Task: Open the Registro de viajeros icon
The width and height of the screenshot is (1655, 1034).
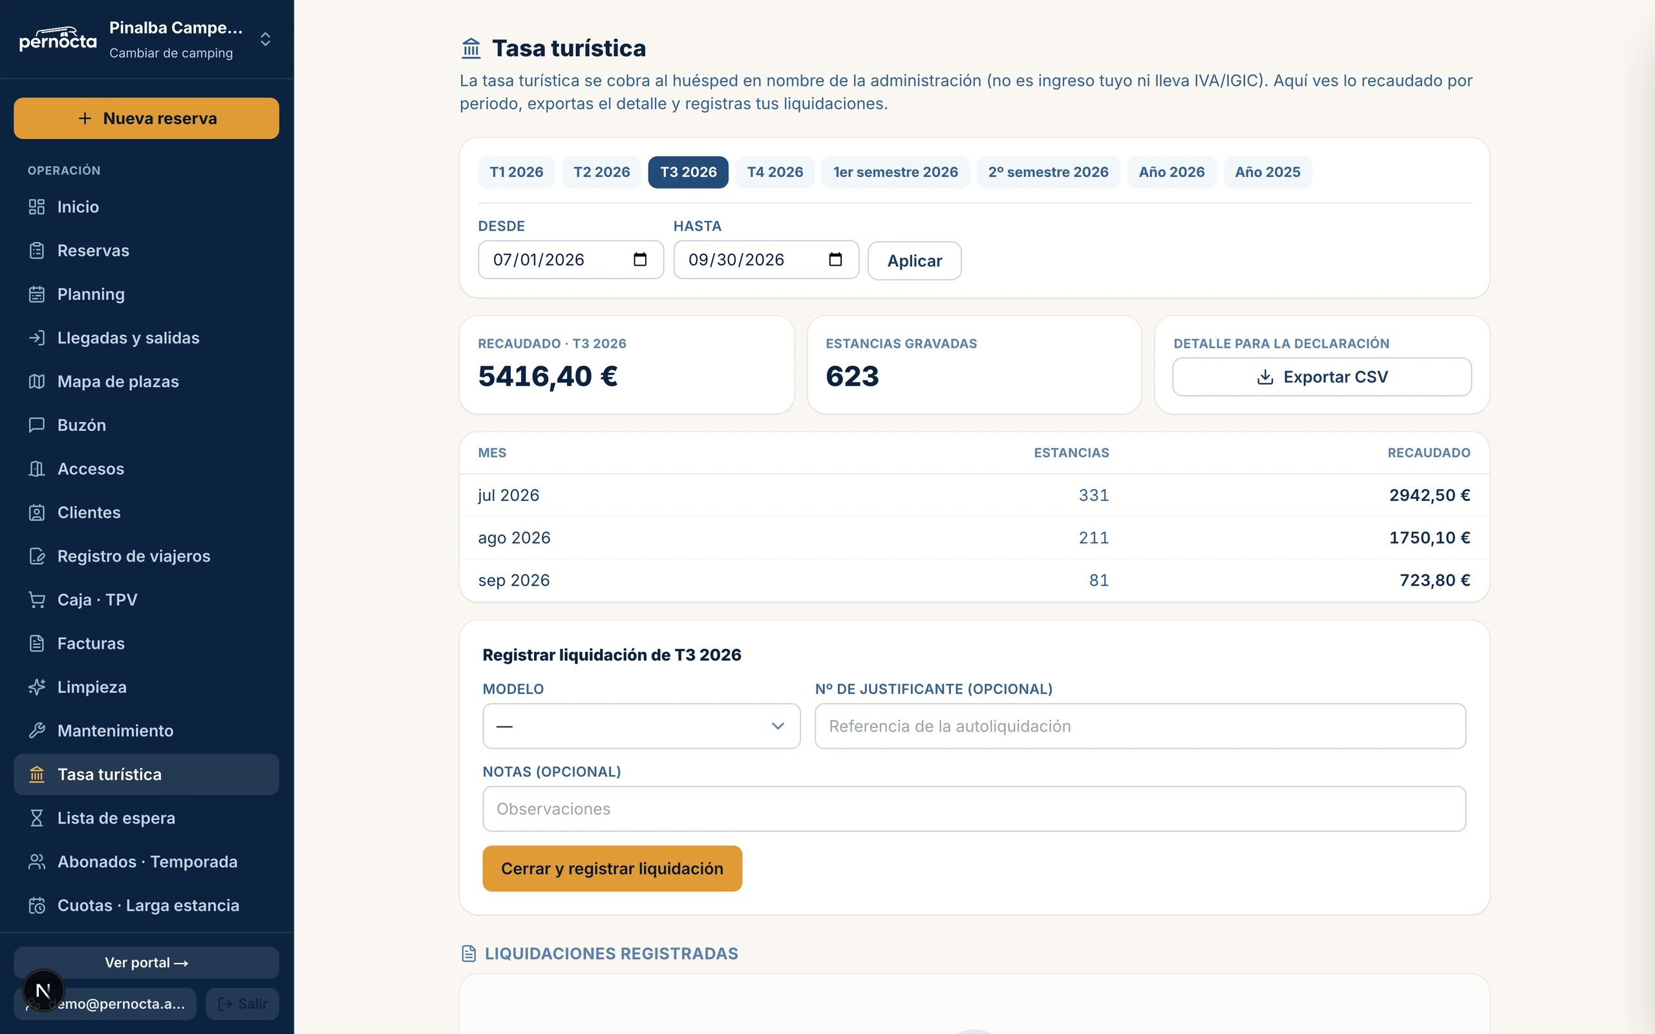Action: coord(37,556)
